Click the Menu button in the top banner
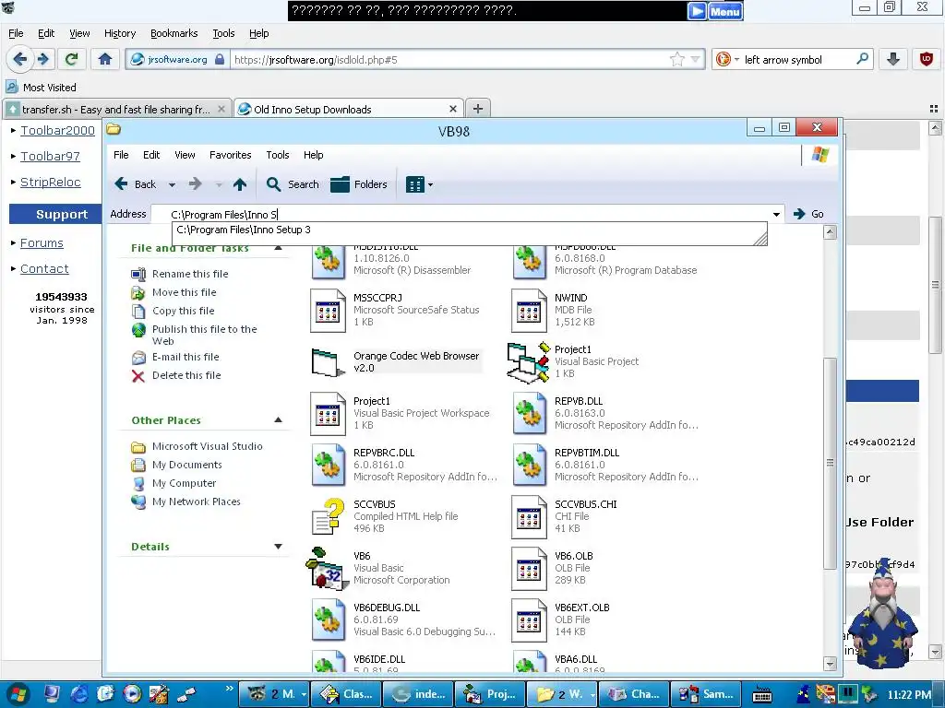The height and width of the screenshot is (708, 945). [x=725, y=11]
